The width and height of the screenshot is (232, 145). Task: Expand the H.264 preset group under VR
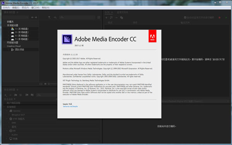tap(9, 135)
